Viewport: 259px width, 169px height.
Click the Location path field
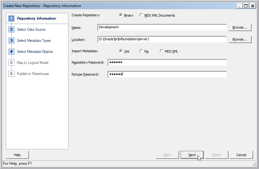tap(162, 39)
